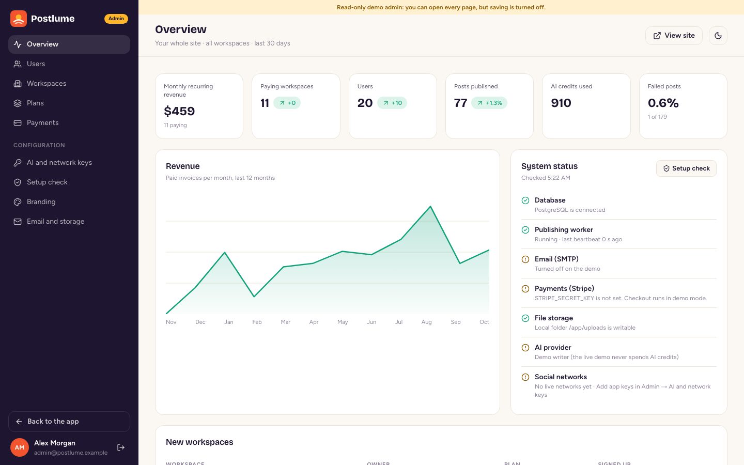Click the $459 monthly recurring revenue value
Viewport: 744px width, 465px height.
pyautogui.click(x=179, y=111)
